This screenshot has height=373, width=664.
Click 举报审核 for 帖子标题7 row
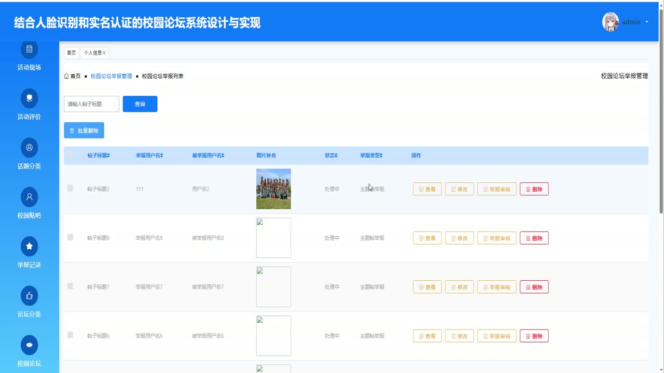(x=497, y=287)
